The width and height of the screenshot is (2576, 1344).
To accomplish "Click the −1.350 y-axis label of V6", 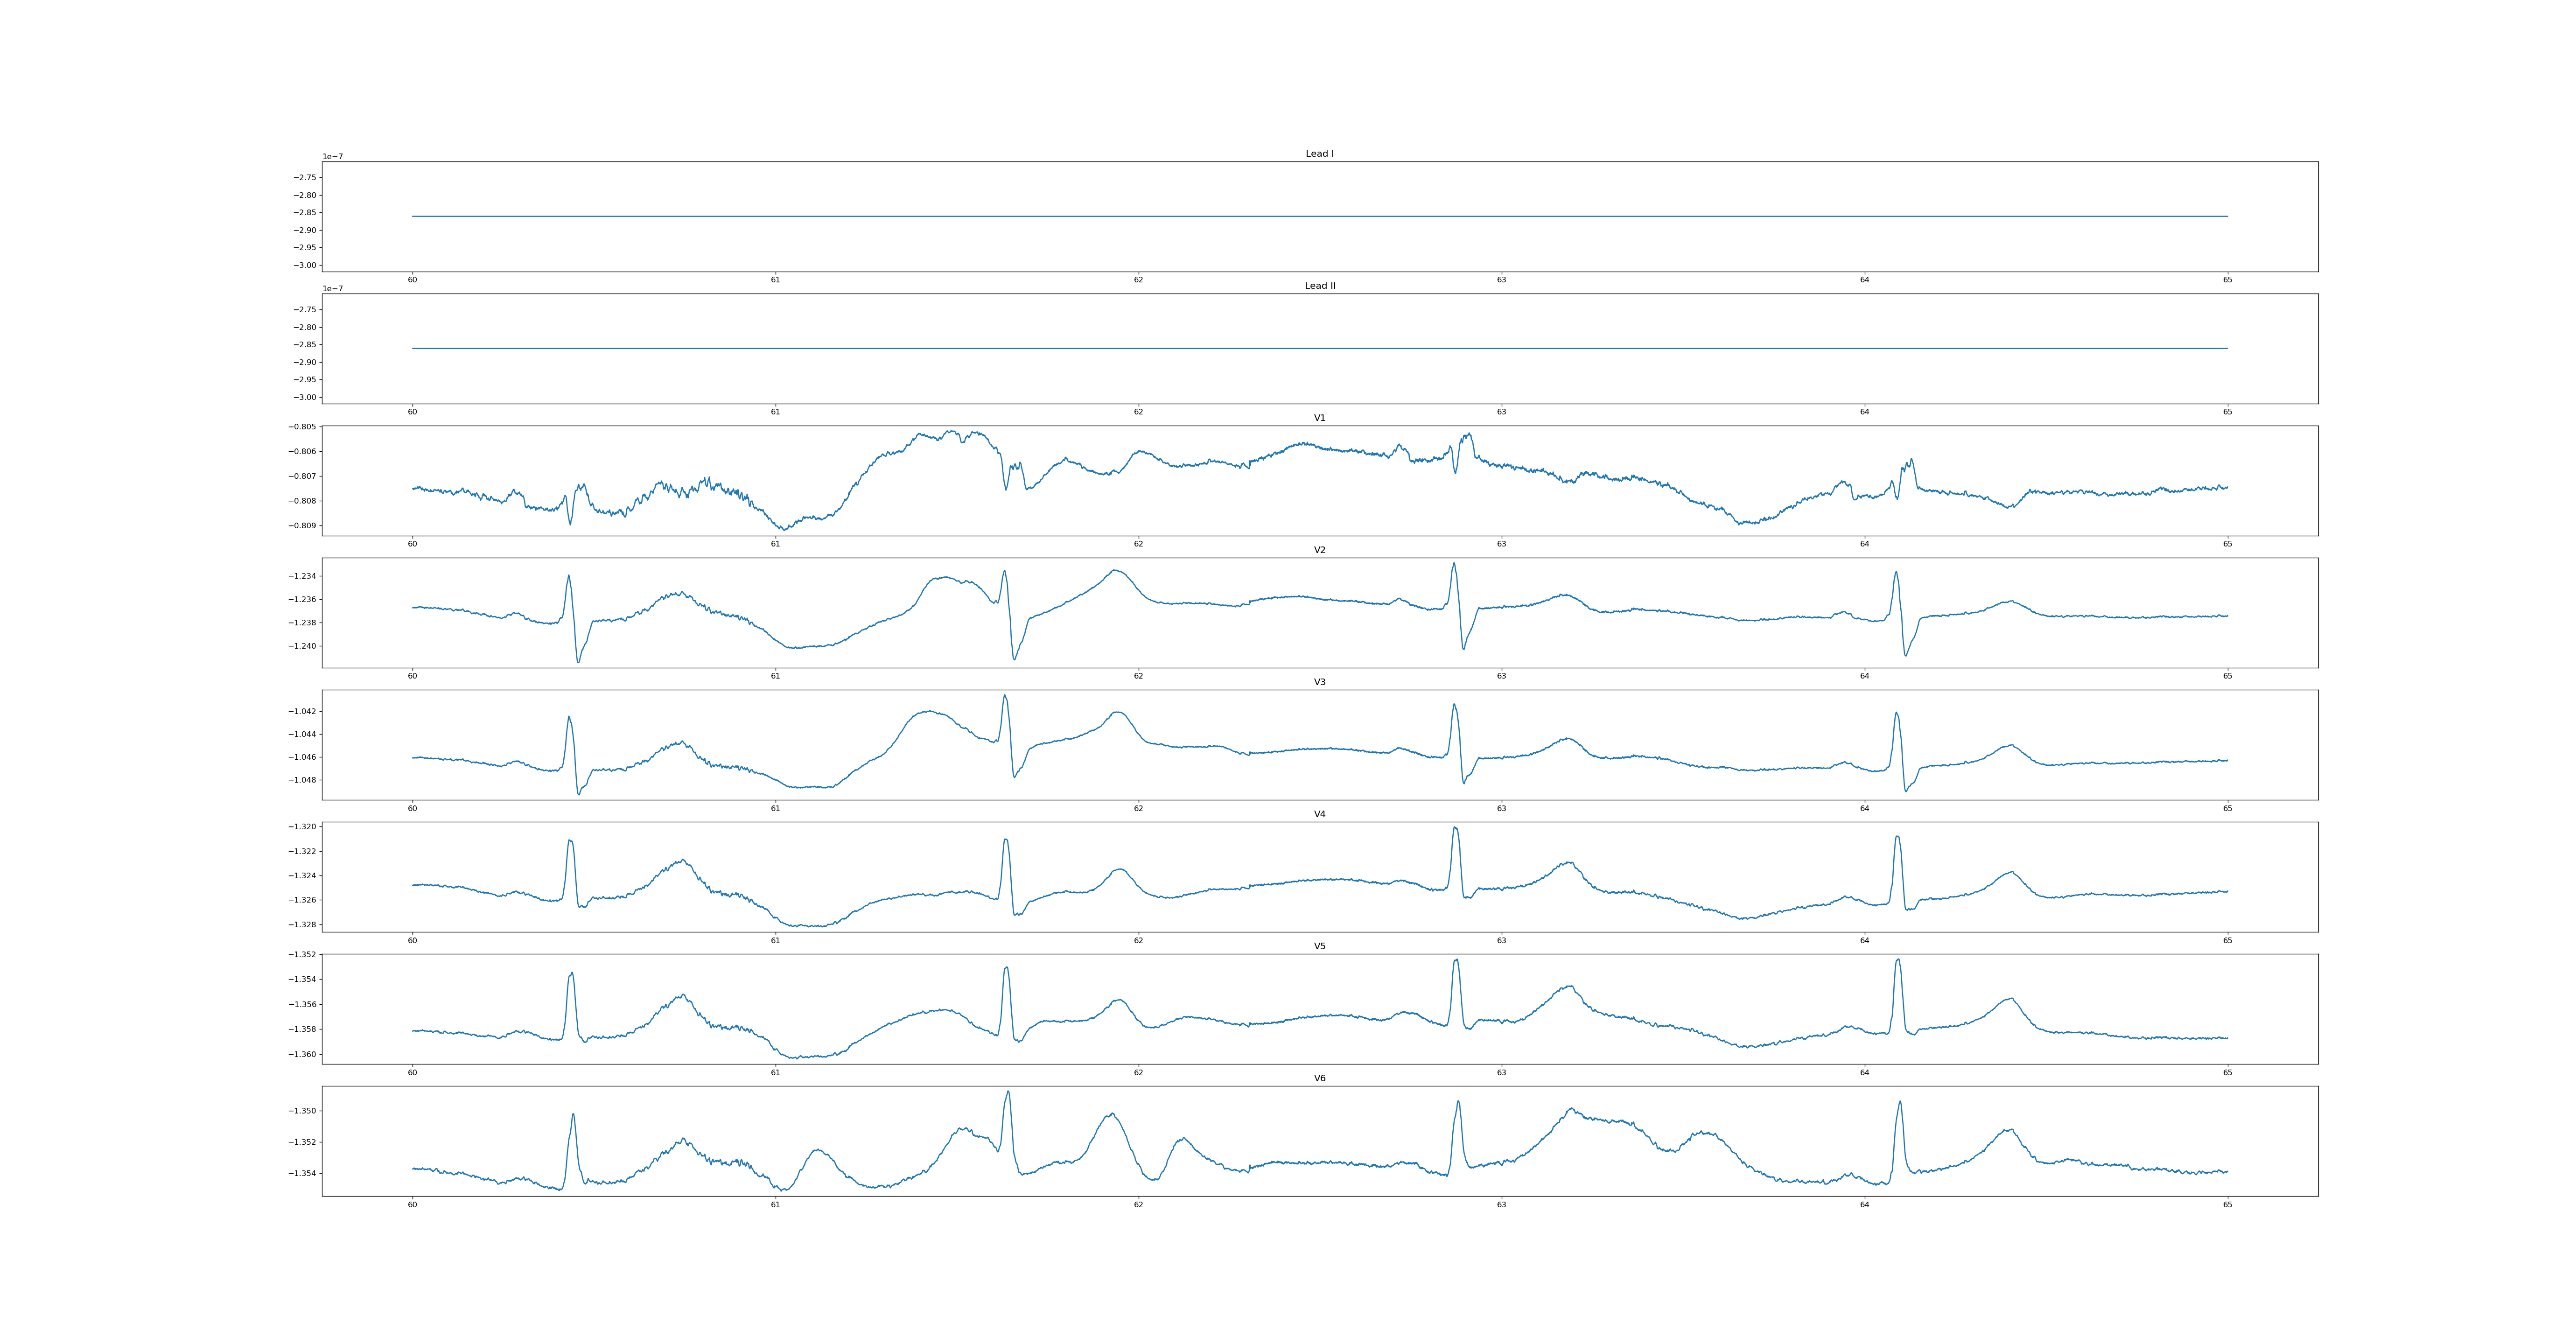I will point(302,1111).
